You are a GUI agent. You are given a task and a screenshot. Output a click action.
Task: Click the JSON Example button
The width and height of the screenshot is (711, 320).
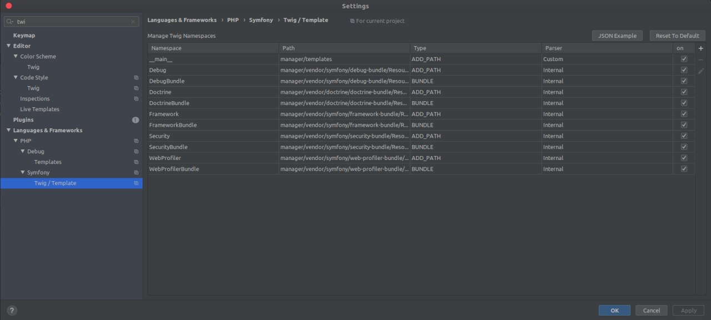click(x=617, y=36)
